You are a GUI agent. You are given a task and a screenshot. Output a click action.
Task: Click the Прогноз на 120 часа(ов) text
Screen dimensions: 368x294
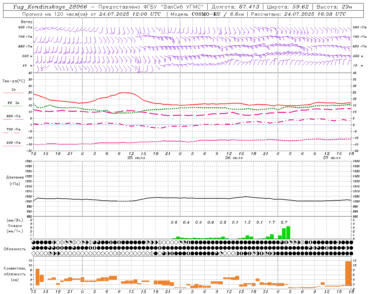tap(55, 14)
